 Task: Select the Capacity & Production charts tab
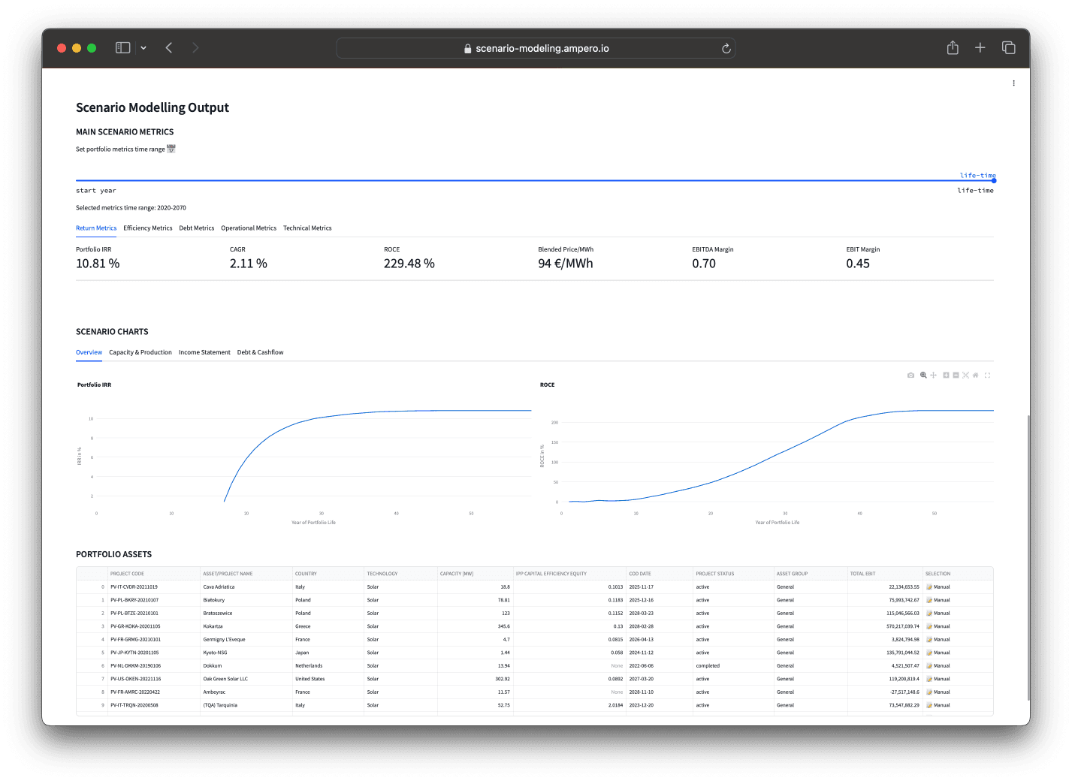(x=140, y=352)
